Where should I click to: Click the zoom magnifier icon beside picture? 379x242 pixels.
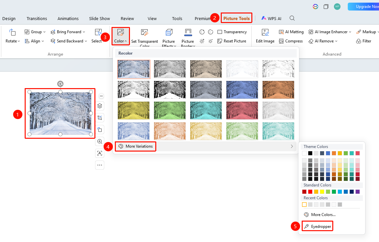click(100, 141)
